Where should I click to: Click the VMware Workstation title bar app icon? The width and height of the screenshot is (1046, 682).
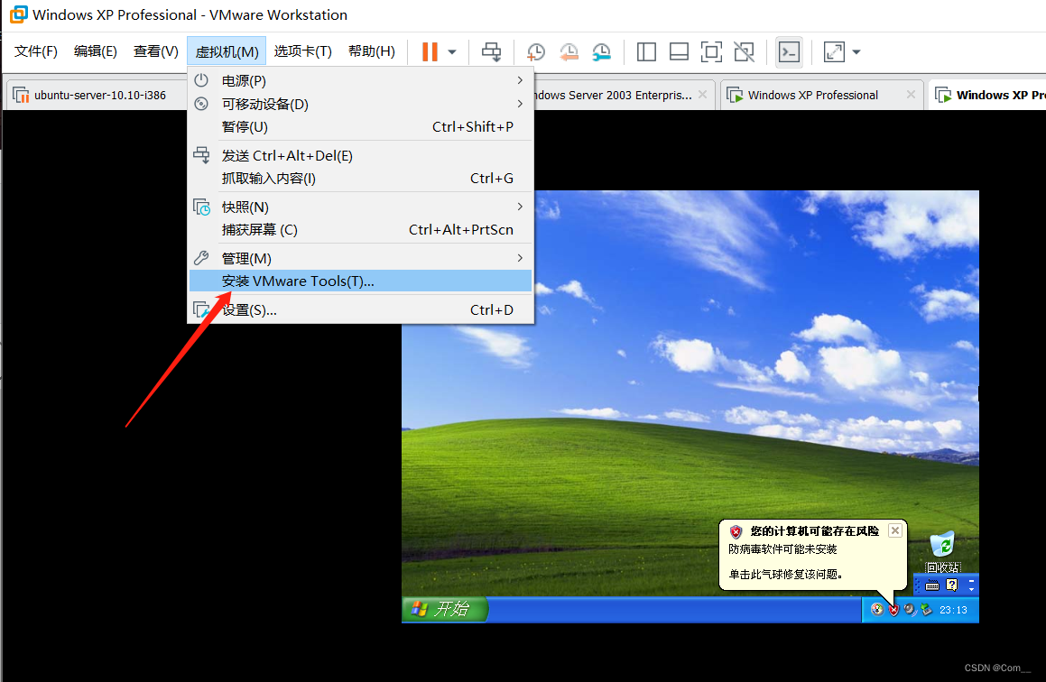pyautogui.click(x=19, y=14)
